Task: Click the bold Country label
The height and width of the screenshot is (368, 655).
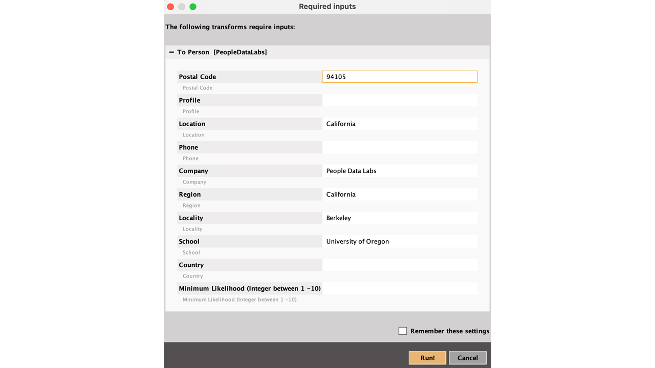Action: 191,265
